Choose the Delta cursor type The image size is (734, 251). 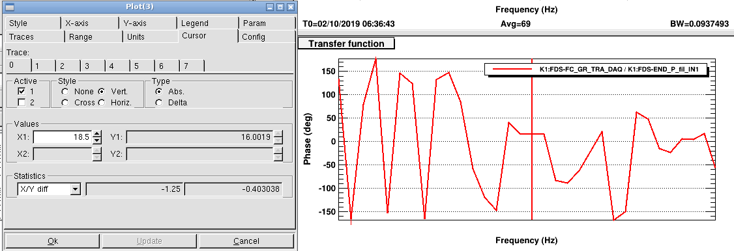point(159,102)
